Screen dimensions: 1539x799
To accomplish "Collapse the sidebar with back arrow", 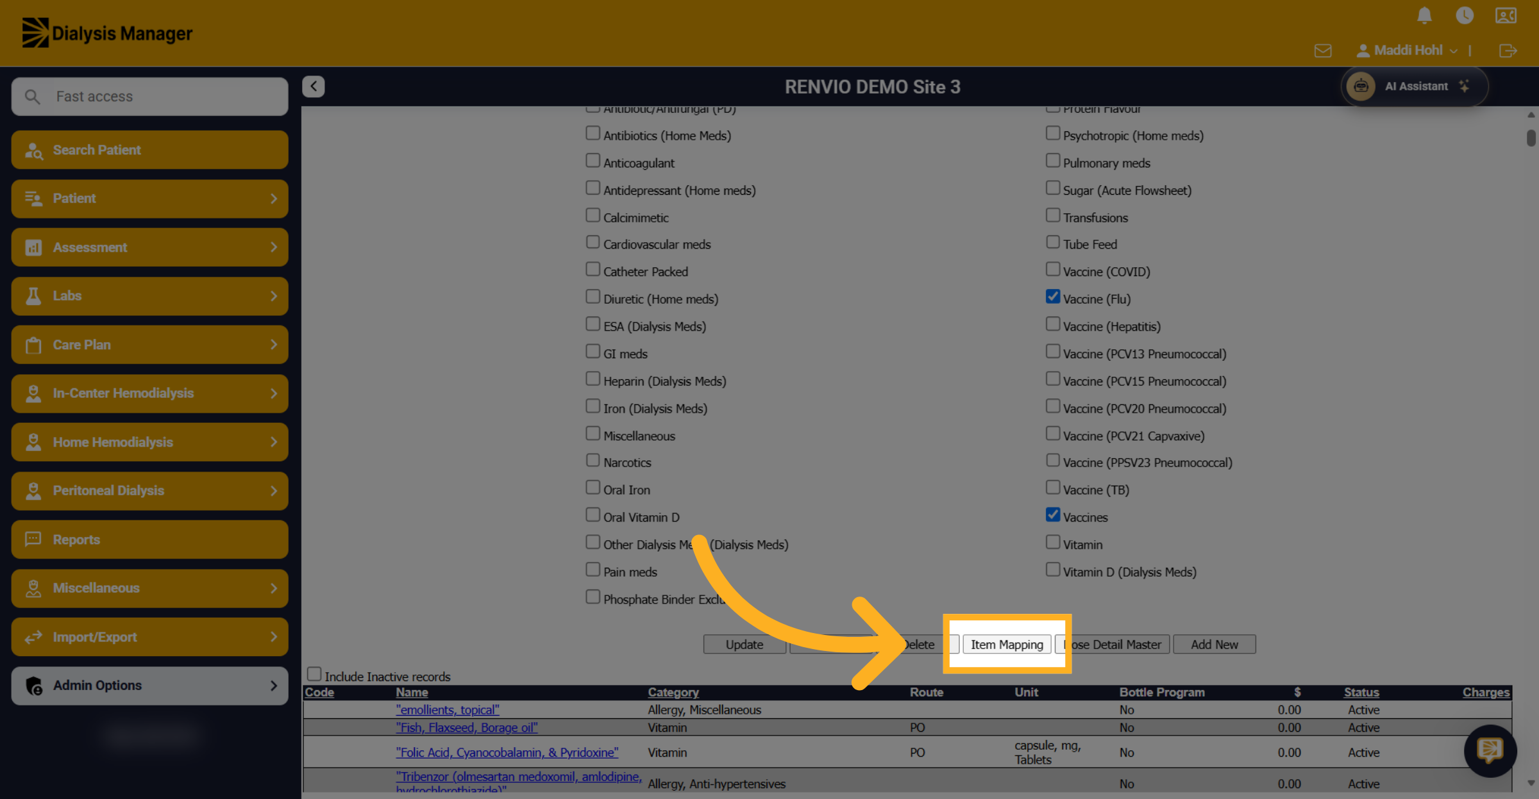I will [314, 86].
